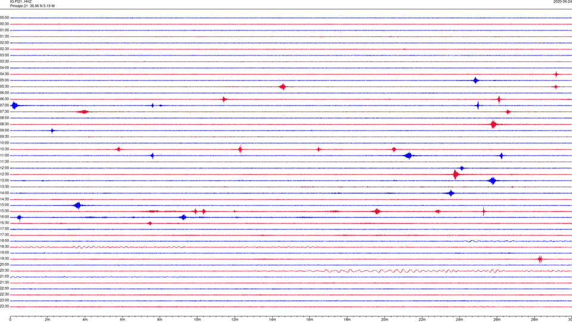Click the red event burst on 12:30 trace
Screen dimensions: 572x322
[456, 175]
